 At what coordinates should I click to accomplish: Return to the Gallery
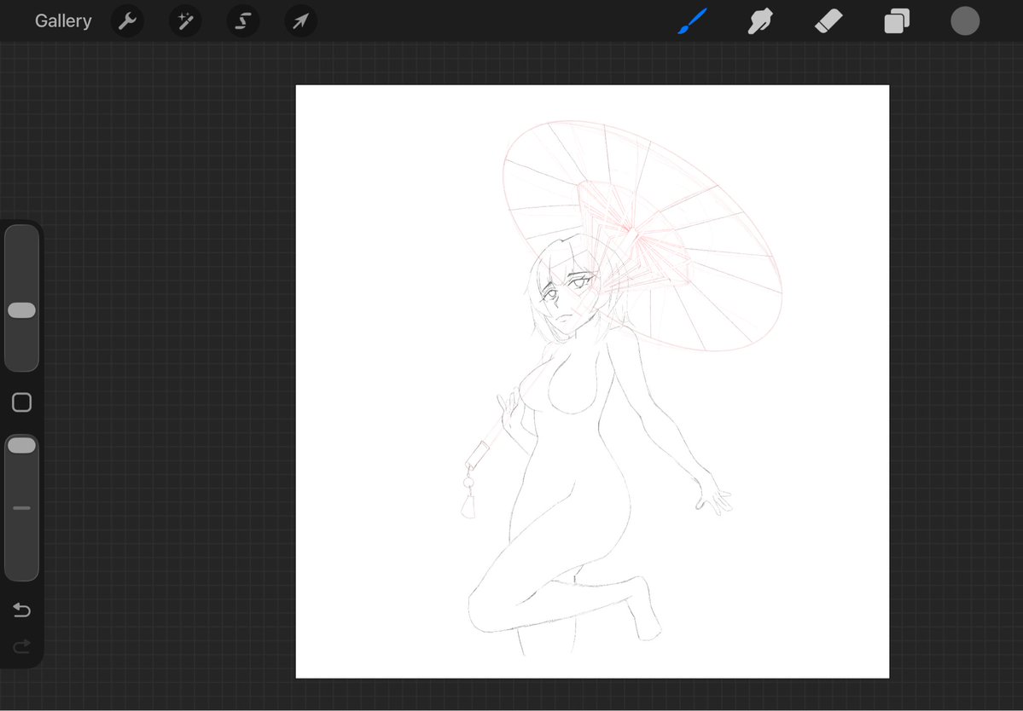point(63,20)
